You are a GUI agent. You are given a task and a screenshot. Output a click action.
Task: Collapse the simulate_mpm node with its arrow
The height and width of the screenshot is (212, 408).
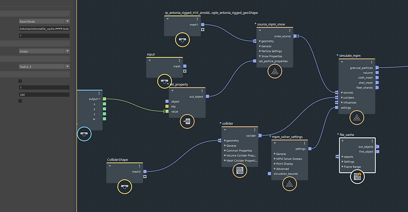coord(342,62)
